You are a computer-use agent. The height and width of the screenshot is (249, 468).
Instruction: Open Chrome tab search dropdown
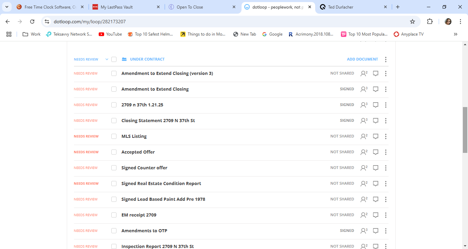(7, 7)
